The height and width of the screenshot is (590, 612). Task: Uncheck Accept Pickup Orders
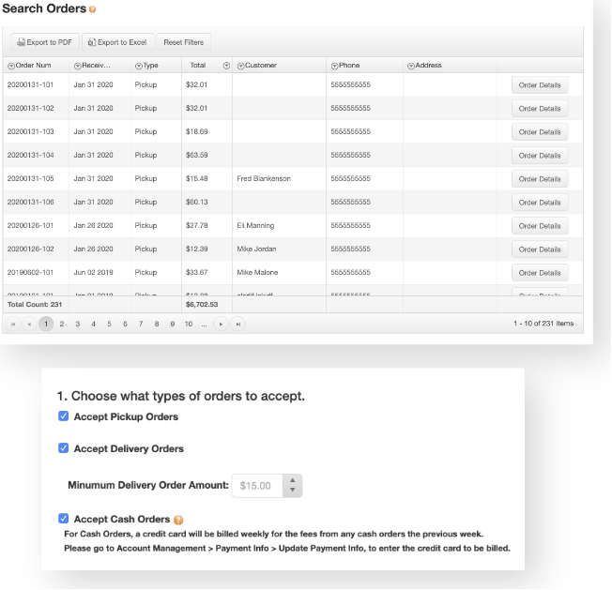[x=64, y=416]
